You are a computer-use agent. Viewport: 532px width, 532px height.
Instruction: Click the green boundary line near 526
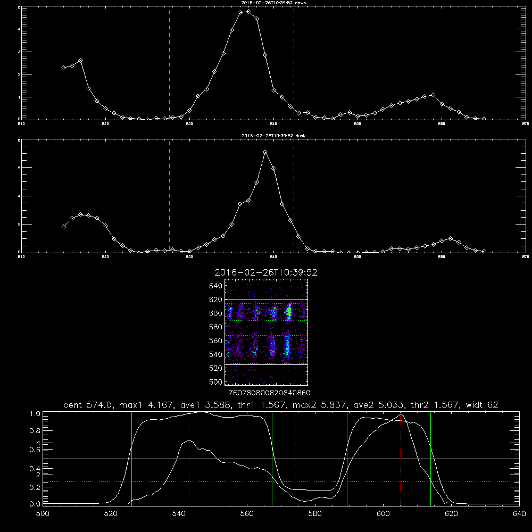pos(131,458)
